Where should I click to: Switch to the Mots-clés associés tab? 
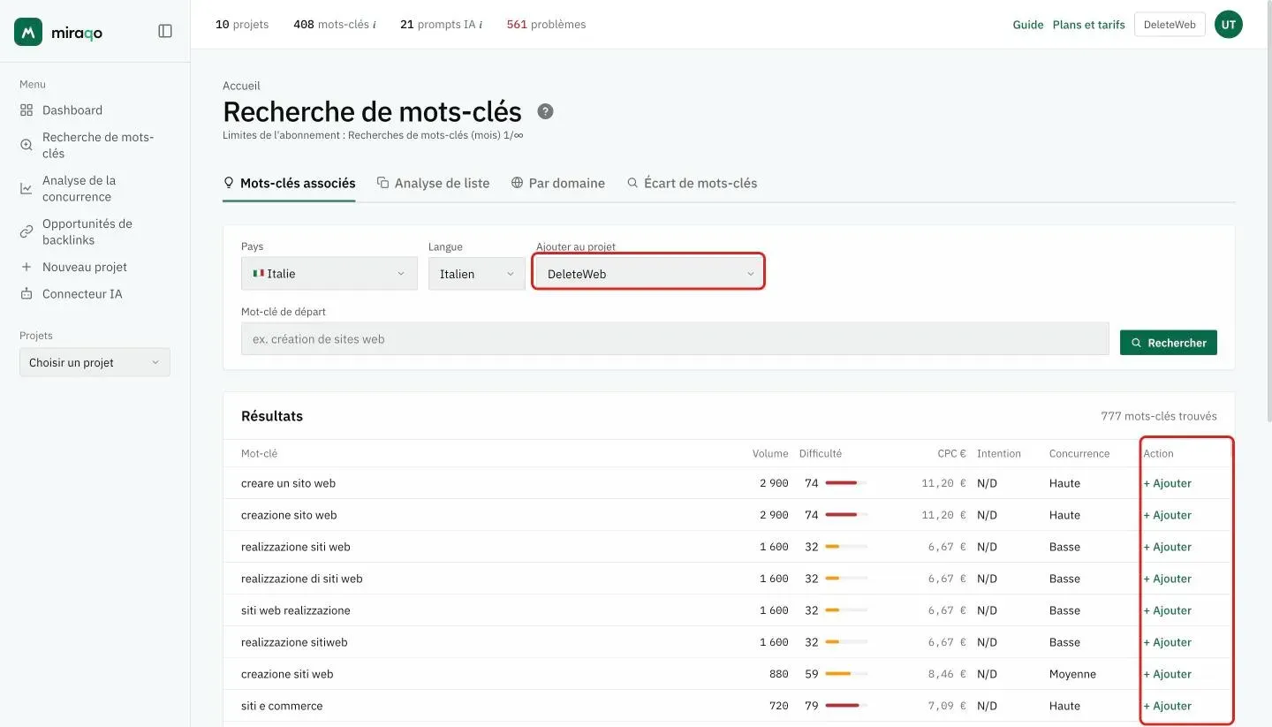click(x=289, y=183)
